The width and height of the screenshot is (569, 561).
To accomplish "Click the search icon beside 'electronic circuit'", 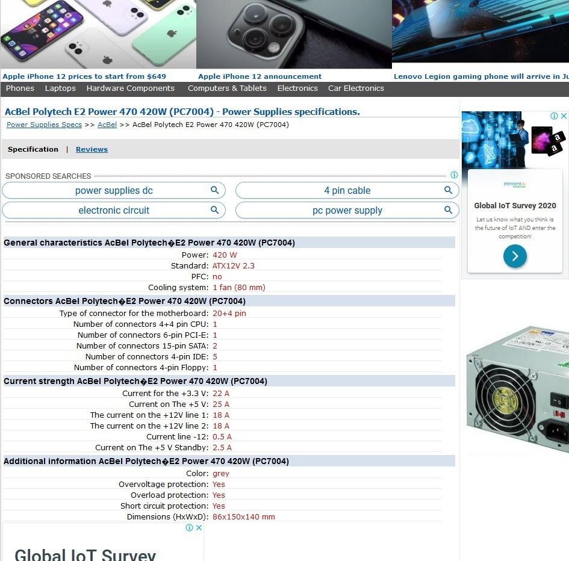I will (215, 210).
